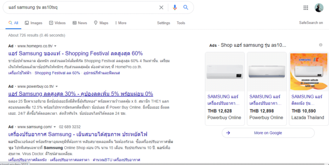
Task: Click the Powerbuy Online seller under THB 12,628
Action: [224, 118]
